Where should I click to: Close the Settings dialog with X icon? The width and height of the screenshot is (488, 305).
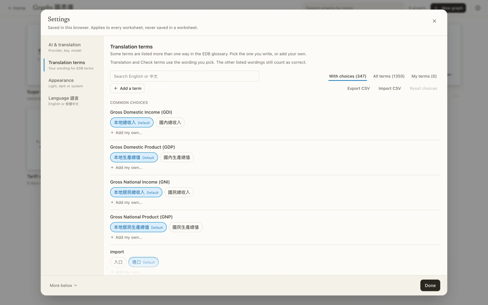coord(434,21)
